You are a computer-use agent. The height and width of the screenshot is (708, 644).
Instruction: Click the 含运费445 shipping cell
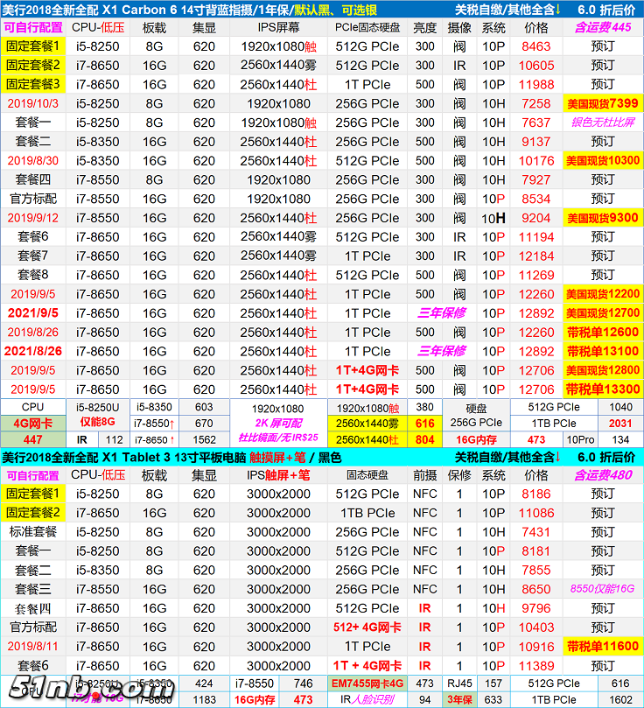[602, 27]
